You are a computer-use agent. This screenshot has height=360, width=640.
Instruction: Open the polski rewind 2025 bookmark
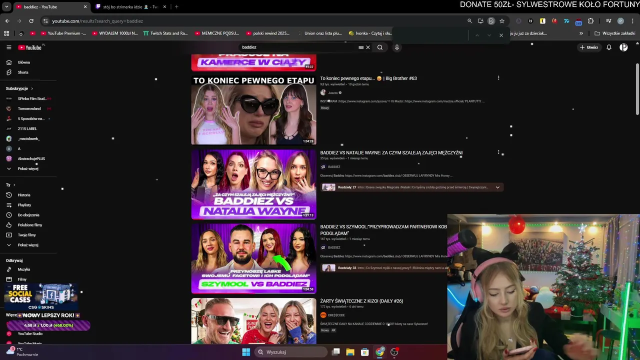click(x=267, y=33)
